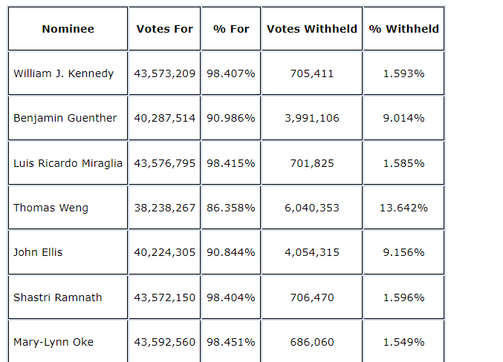
Task: Click the Votes For column header
Action: (x=164, y=29)
